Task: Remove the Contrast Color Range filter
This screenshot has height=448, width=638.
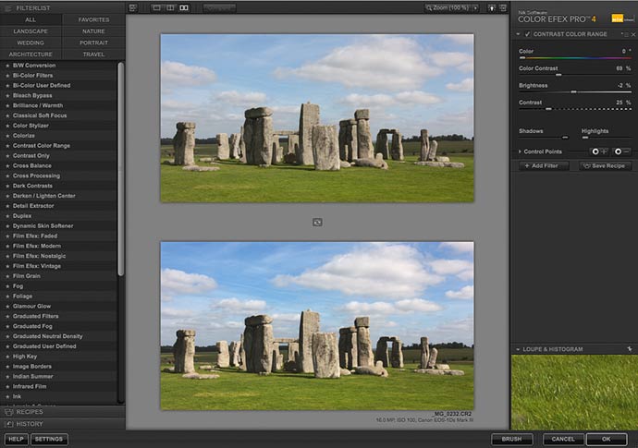Action: (633, 34)
